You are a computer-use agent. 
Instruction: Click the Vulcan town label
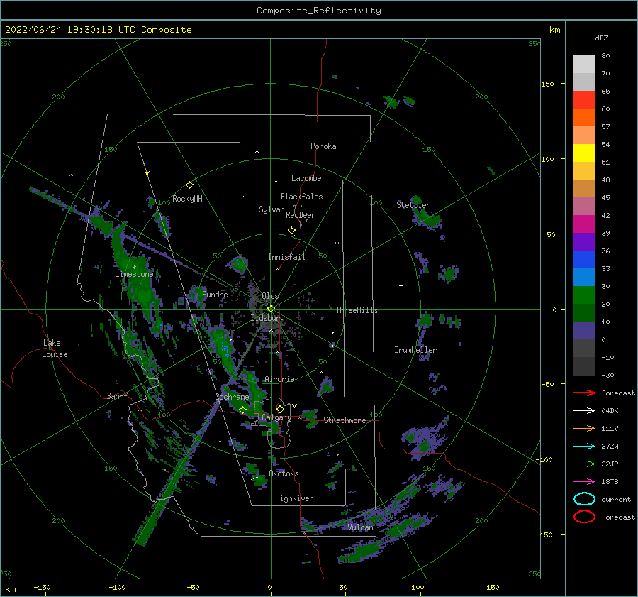click(x=360, y=527)
